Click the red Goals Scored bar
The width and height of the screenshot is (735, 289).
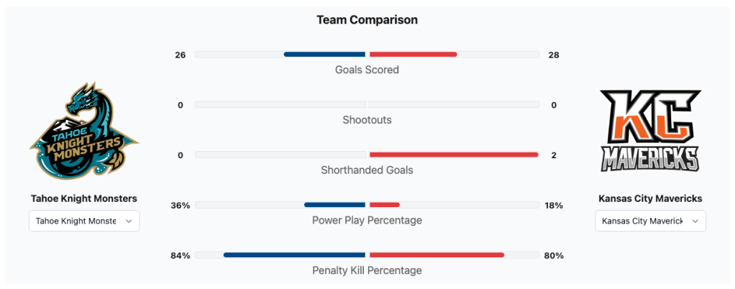(x=413, y=55)
